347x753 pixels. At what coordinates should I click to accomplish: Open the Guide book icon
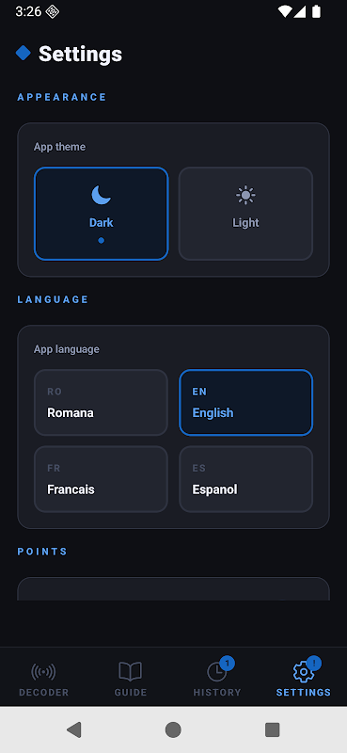click(130, 671)
